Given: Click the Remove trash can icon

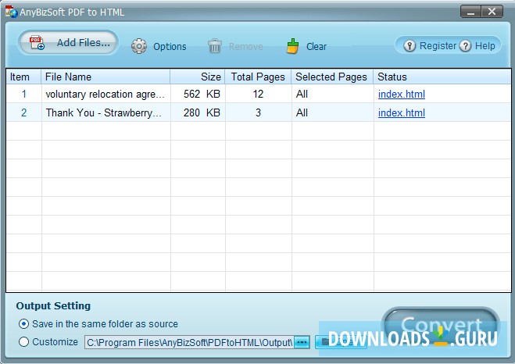Looking at the screenshot, I should [215, 46].
